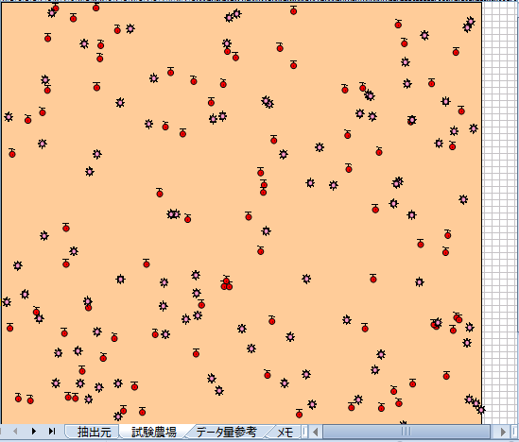519x442 pixels.
Task: Click the red apple just above the メモ tab
Action: [x=300, y=414]
